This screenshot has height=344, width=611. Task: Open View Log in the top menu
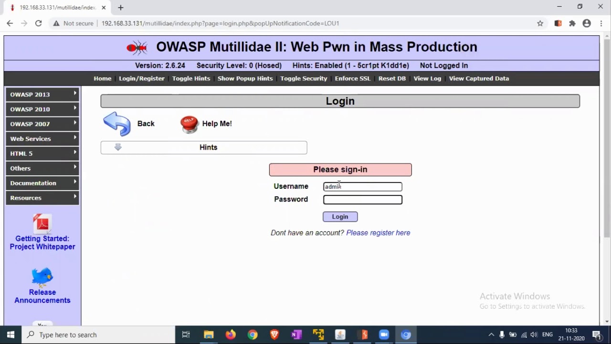[427, 78]
